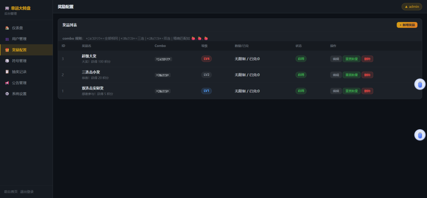The image size is (427, 198).
Task: Click the LV4 level badge
Action: pyautogui.click(x=206, y=59)
